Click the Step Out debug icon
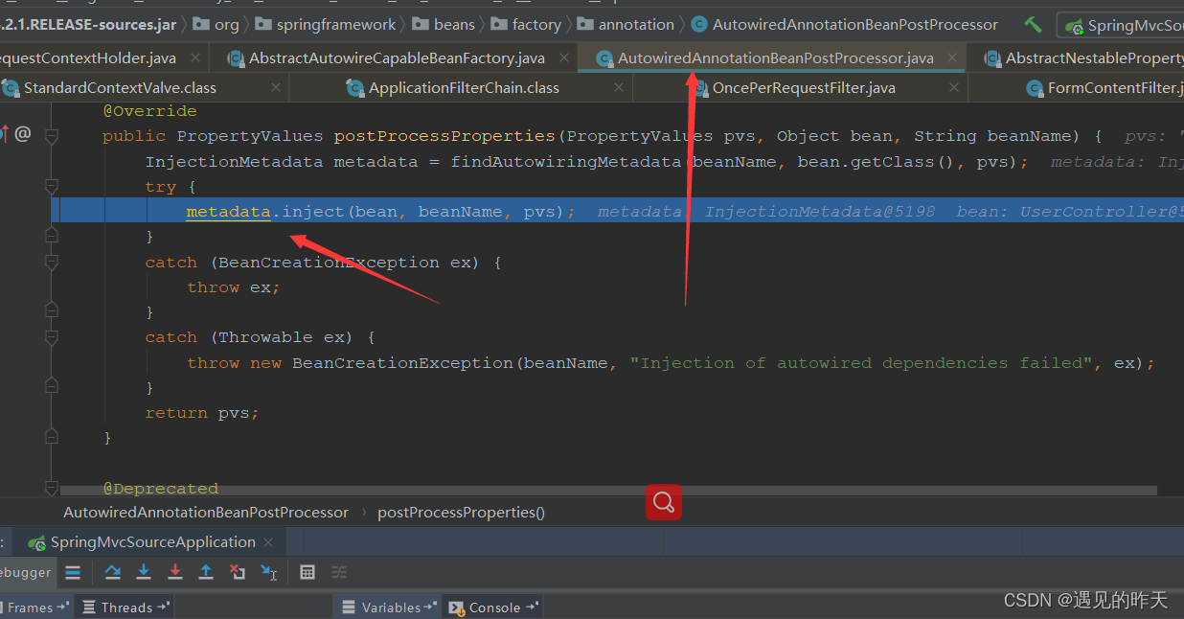 click(206, 572)
